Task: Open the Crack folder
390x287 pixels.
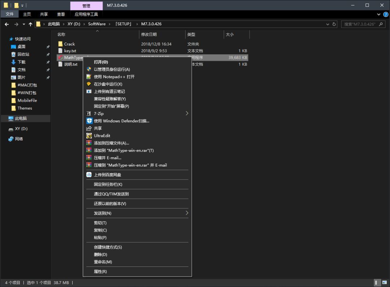Action: point(69,44)
